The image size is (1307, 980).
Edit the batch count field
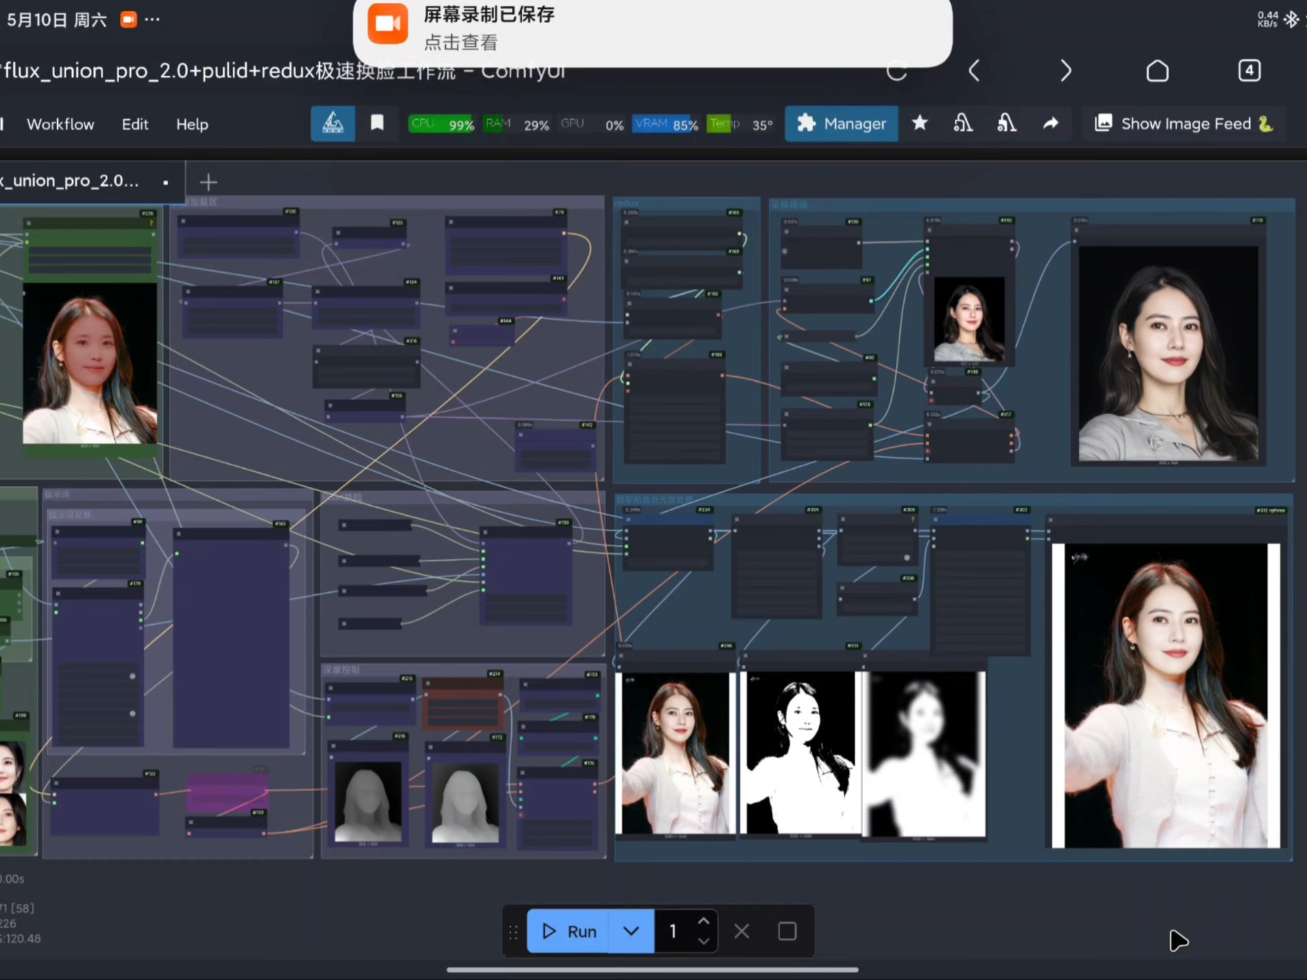674,931
